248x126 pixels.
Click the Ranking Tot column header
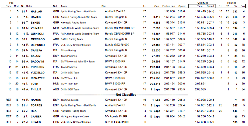tap(236, 6)
